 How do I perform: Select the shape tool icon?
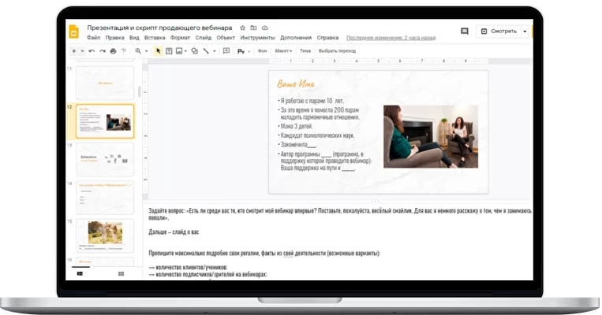coord(195,51)
